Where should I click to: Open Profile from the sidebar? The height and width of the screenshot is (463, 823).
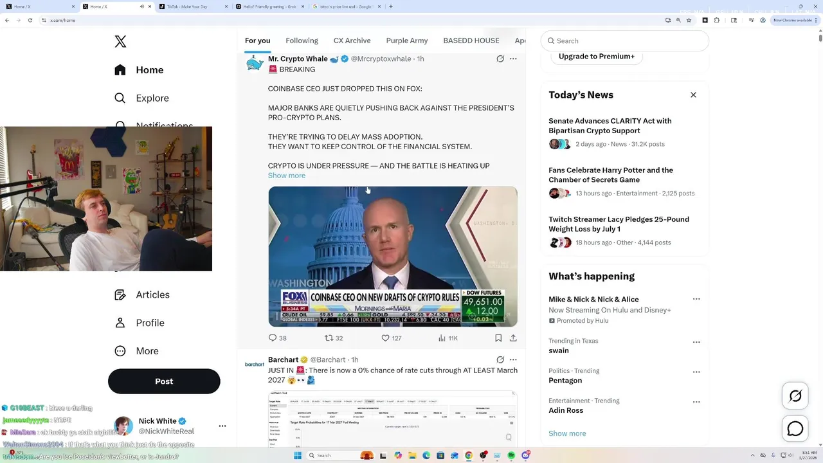click(139, 323)
